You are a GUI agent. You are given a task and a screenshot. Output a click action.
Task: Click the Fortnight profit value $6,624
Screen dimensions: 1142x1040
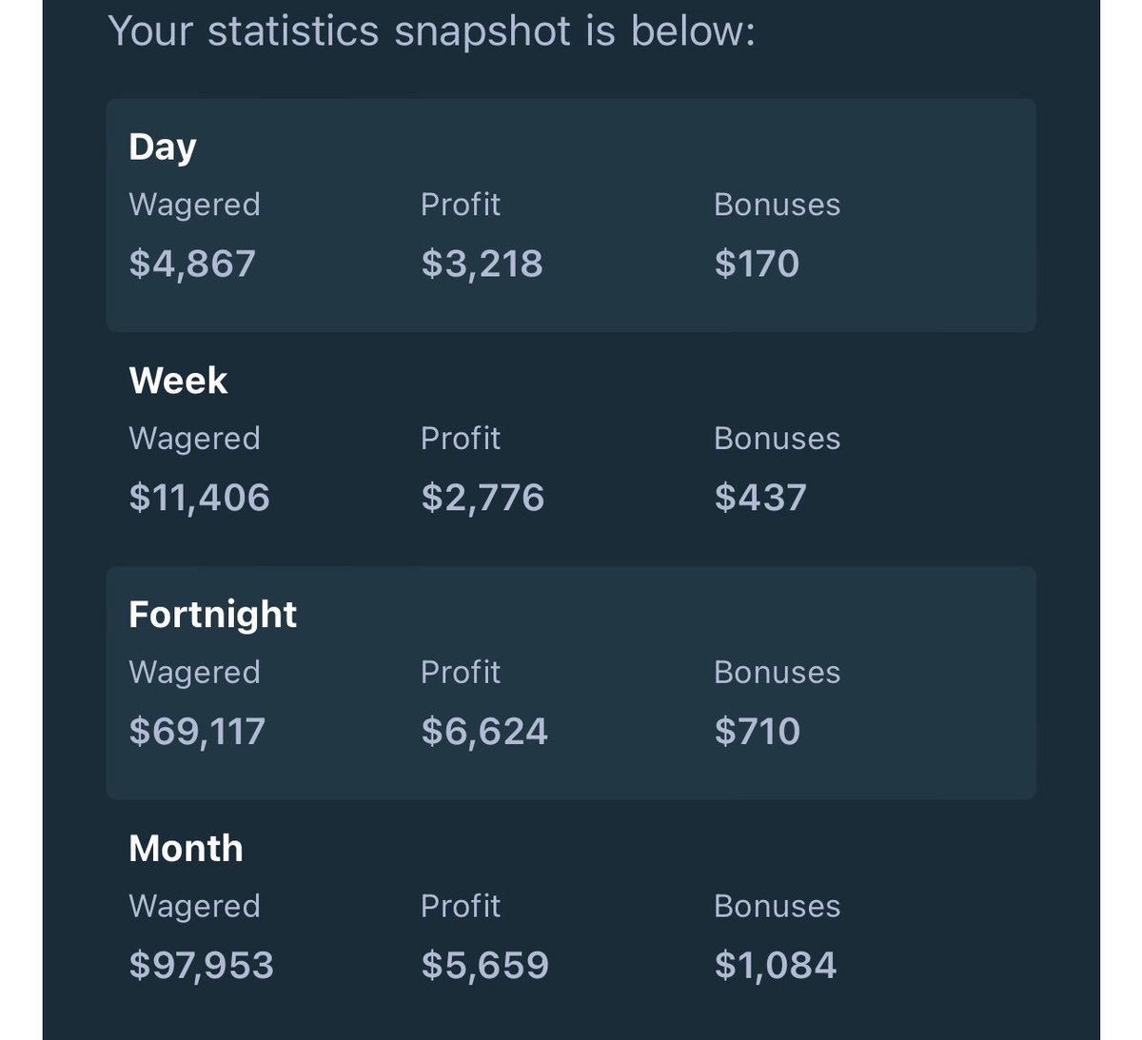[484, 732]
